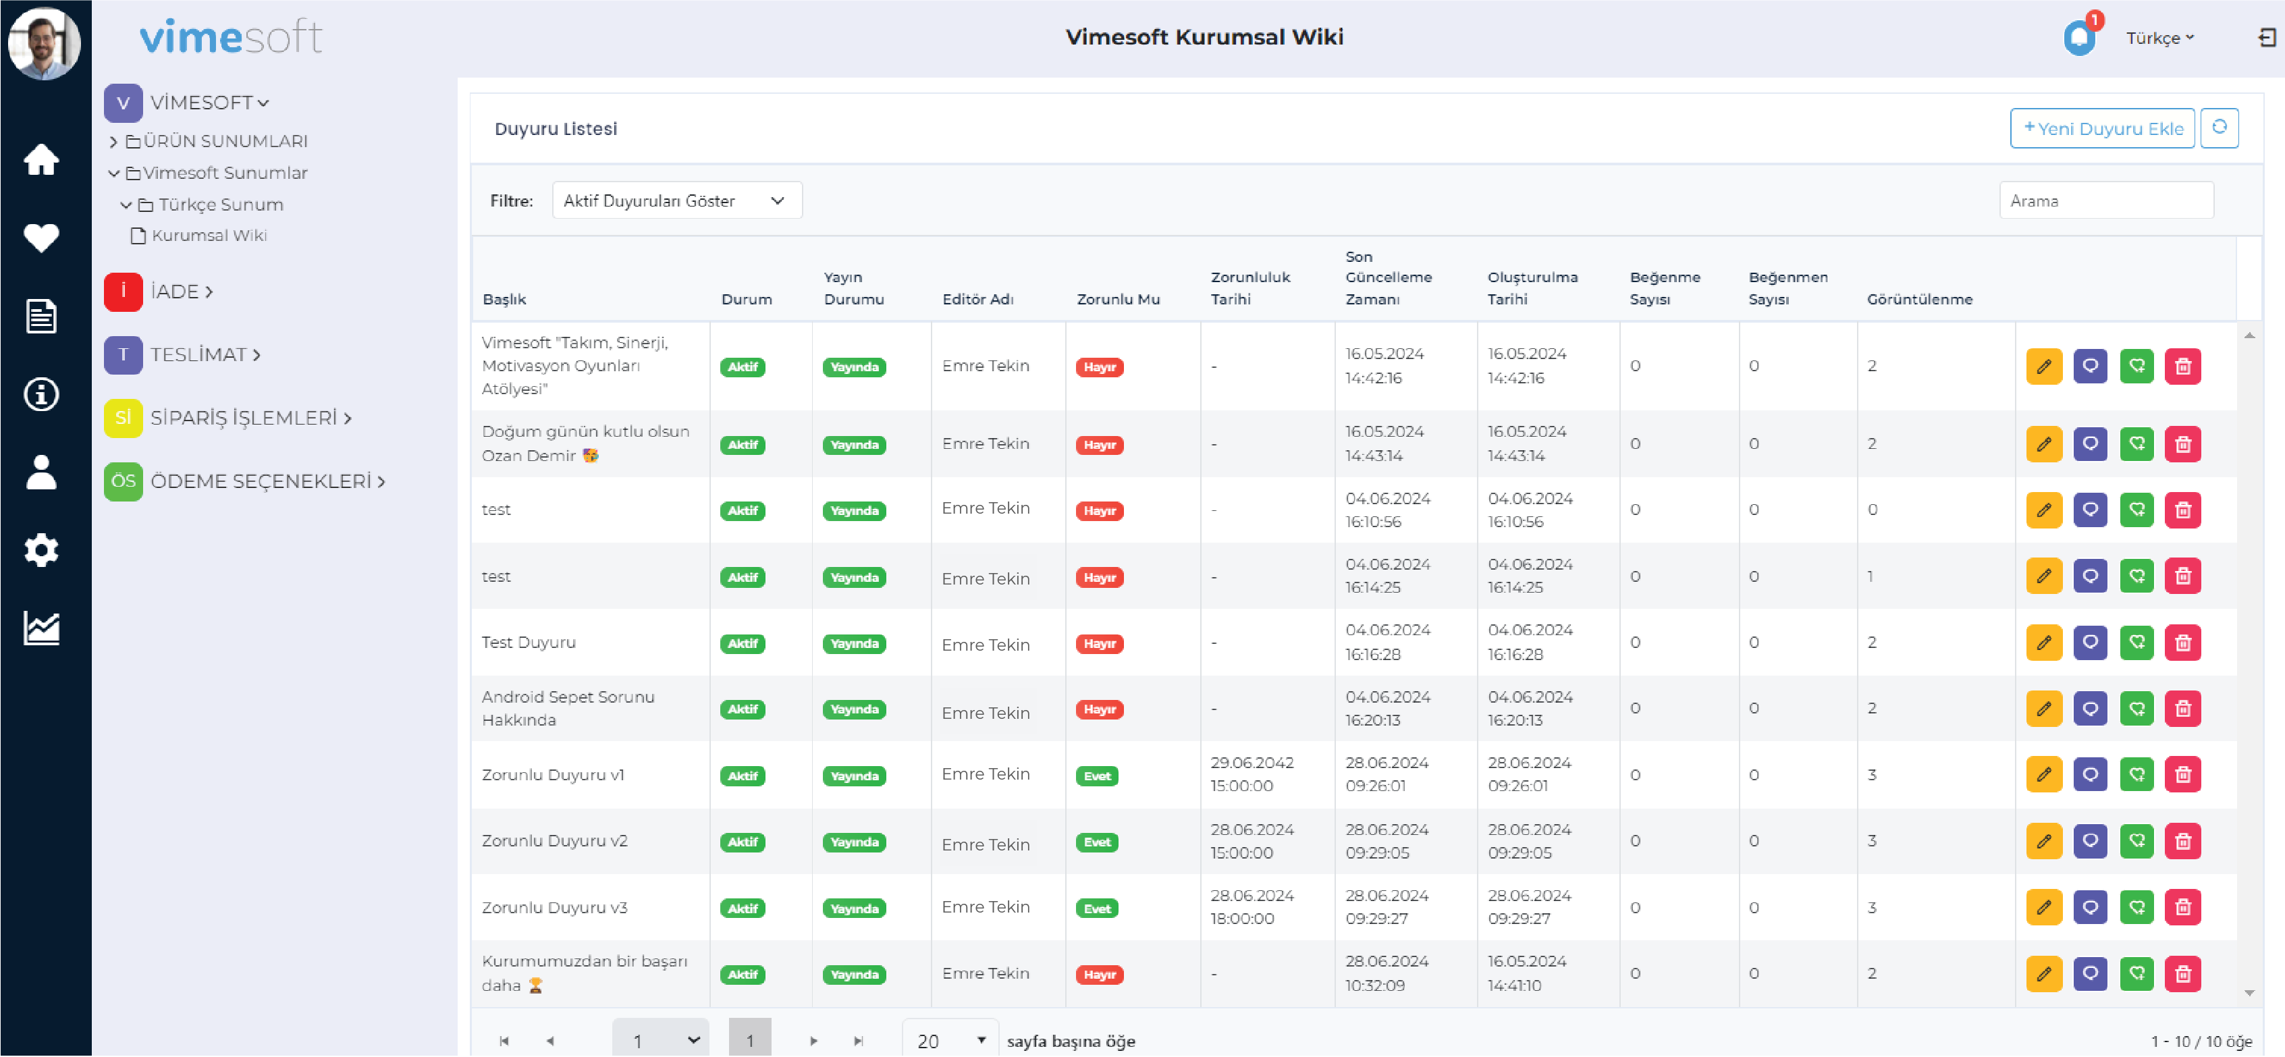Image resolution: width=2285 pixels, height=1057 pixels.
Task: Expand the ÜRÜN SUNUMLARI folder
Action: pyautogui.click(x=113, y=142)
